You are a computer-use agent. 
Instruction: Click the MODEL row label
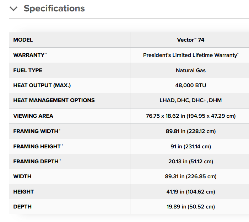pyautogui.click(x=23, y=40)
